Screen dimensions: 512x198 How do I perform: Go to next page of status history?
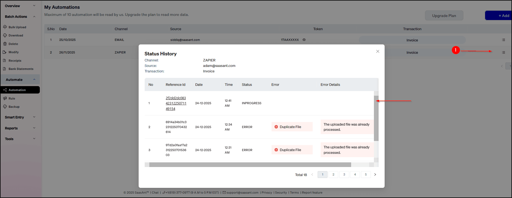(x=375, y=174)
